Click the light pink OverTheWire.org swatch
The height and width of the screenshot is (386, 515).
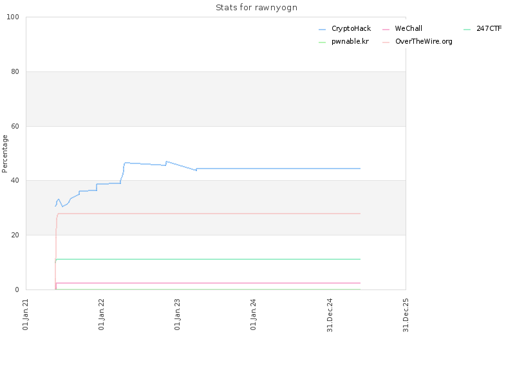coord(386,42)
